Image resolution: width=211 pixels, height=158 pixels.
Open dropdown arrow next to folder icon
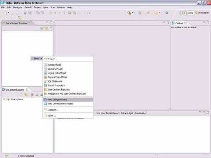(x=160, y=13)
